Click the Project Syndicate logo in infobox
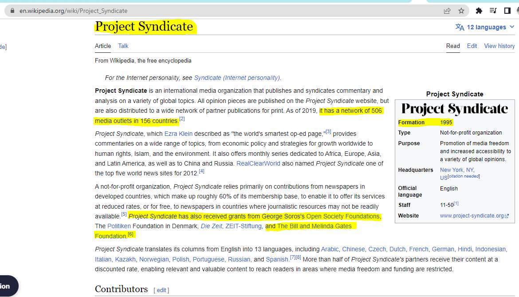This screenshot has height=297, width=519. click(454, 109)
